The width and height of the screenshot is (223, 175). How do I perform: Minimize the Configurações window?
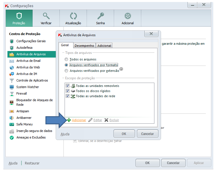[x=193, y=5]
